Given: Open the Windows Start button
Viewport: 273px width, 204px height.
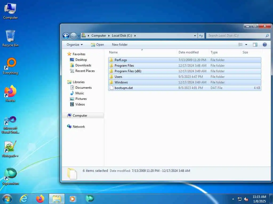Looking at the screenshot, I should 7,199.
